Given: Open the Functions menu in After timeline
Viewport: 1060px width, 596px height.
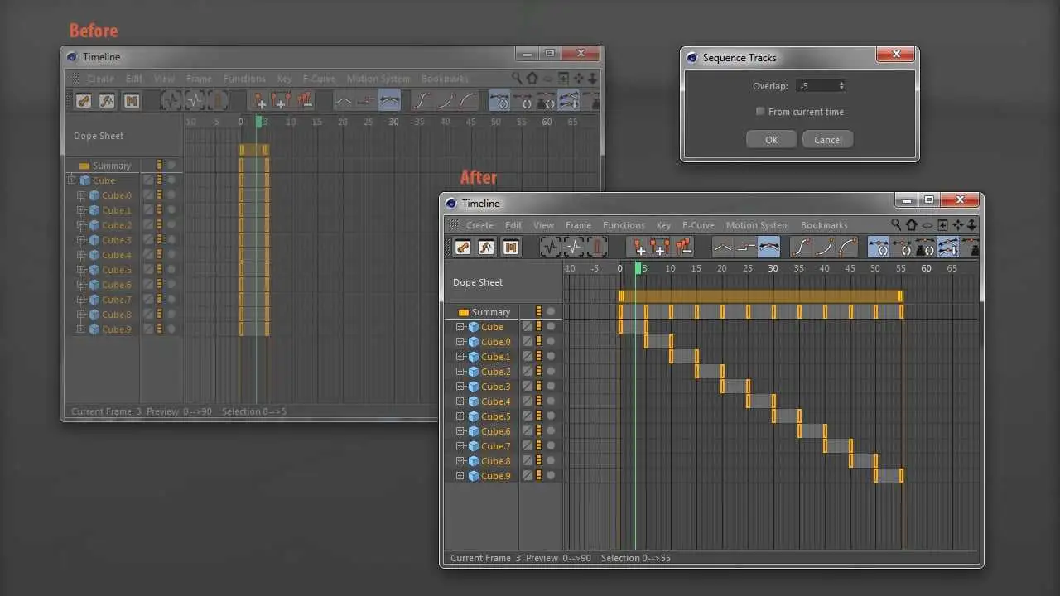Looking at the screenshot, I should pos(624,225).
